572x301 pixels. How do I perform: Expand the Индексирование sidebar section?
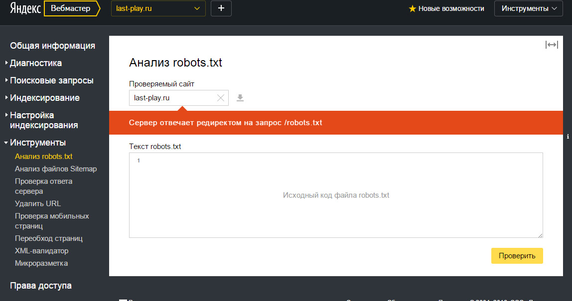(44, 98)
